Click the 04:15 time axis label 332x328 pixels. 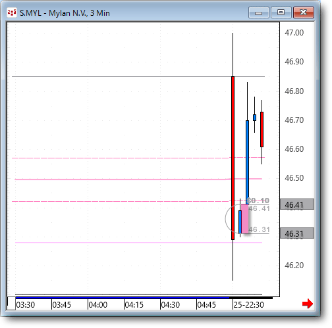pos(134,305)
